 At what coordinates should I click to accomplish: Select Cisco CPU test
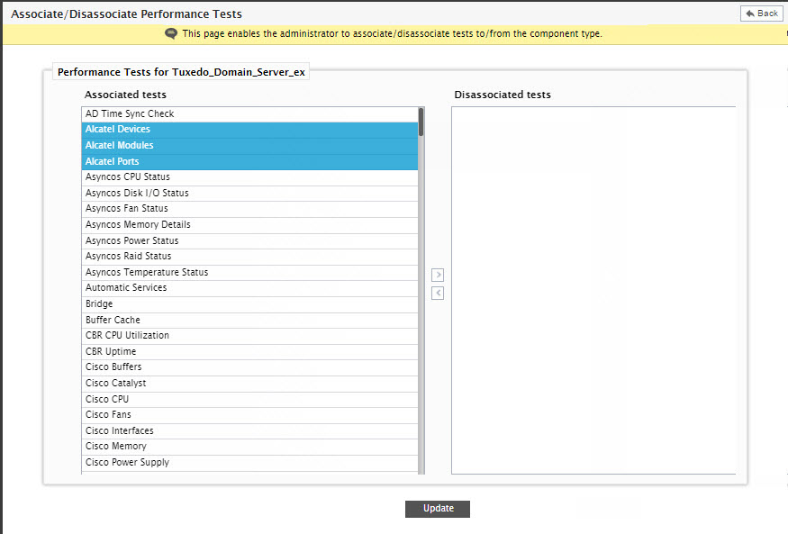(x=249, y=400)
